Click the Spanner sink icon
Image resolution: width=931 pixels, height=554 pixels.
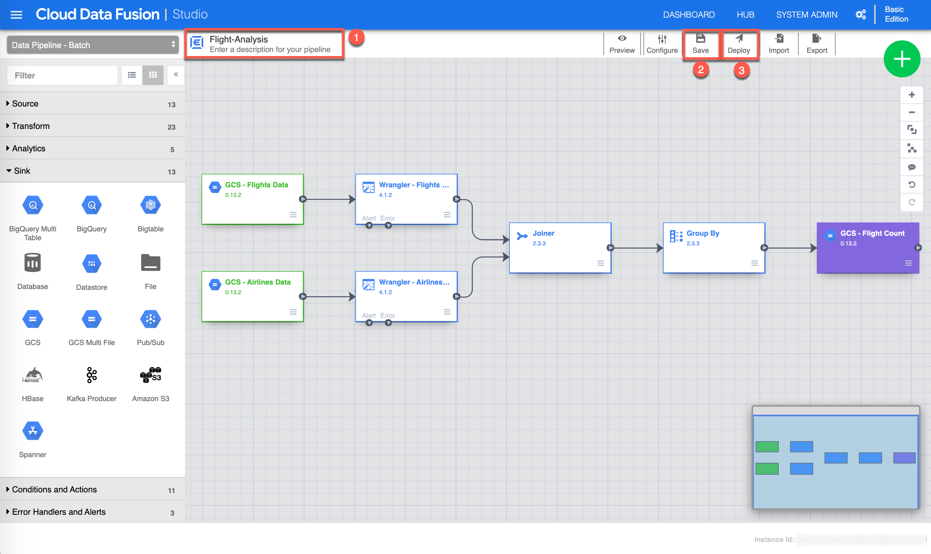33,432
